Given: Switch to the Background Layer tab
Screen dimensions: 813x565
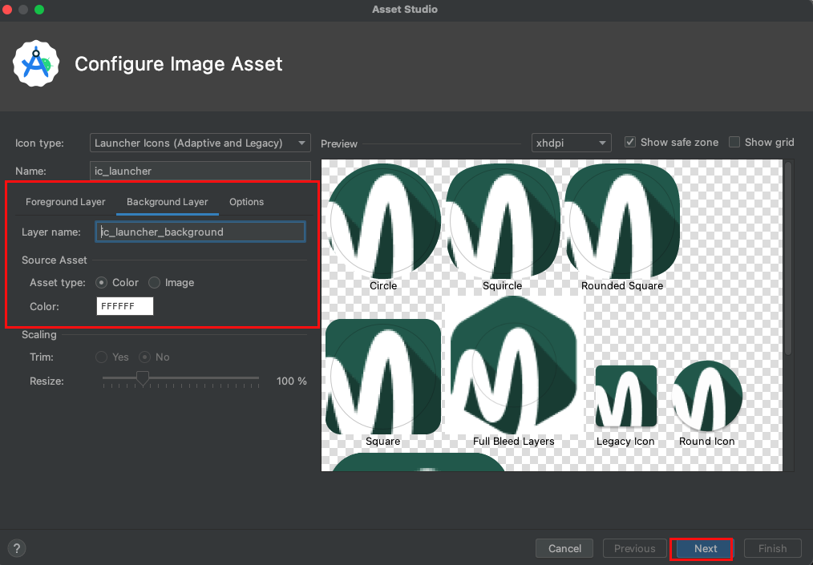Looking at the screenshot, I should coord(167,202).
